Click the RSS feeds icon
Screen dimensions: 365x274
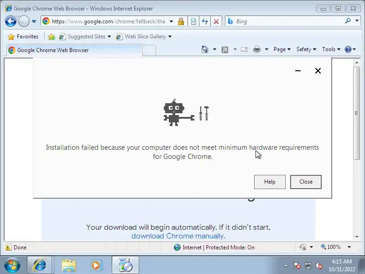[225, 49]
